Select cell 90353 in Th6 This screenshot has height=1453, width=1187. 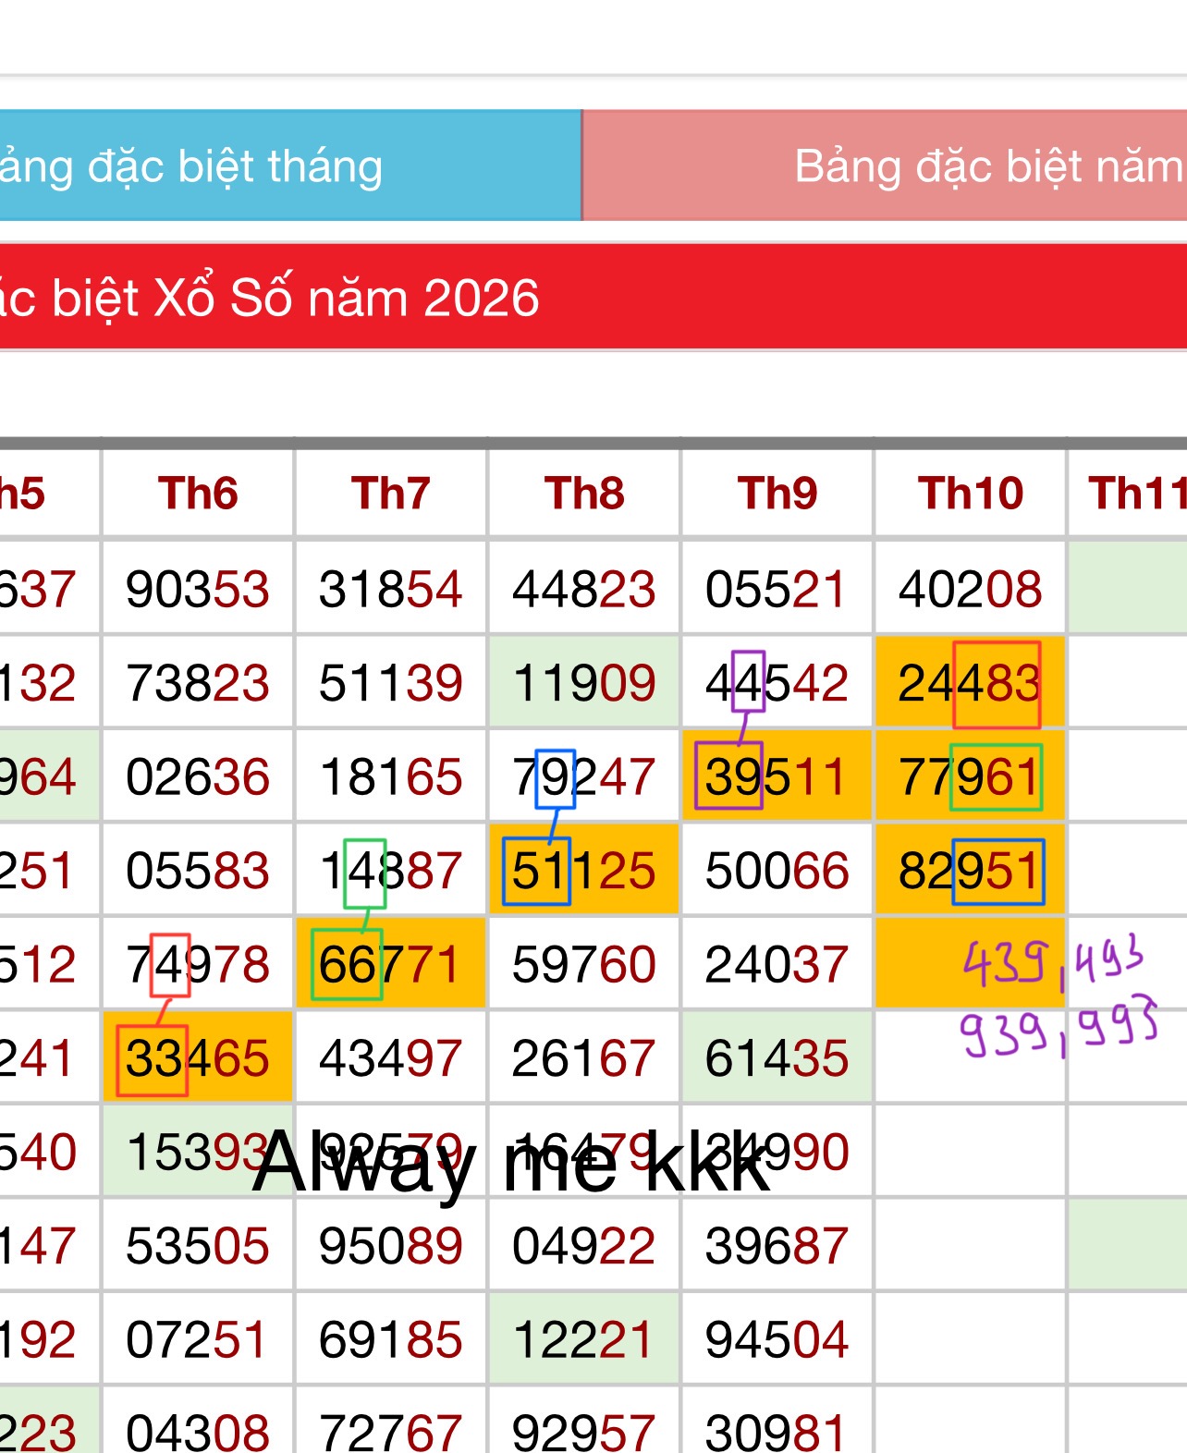pos(198,589)
